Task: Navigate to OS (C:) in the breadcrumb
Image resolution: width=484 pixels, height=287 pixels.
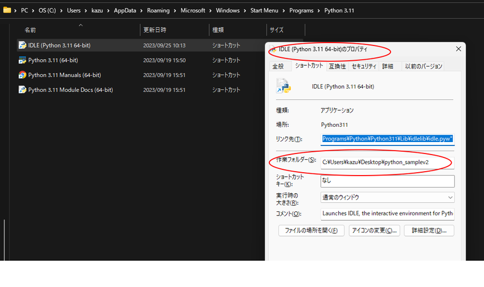Action: coord(47,10)
